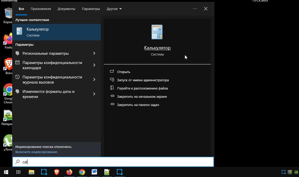Click the Региональные параметры globe icon

coord(17,53)
